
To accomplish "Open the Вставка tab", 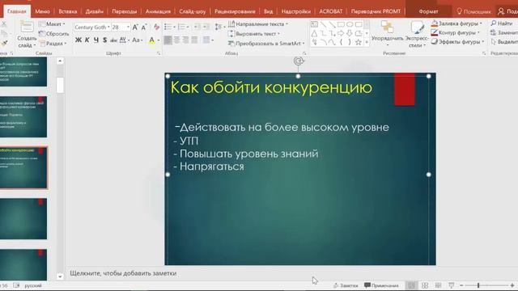I will (x=67, y=11).
